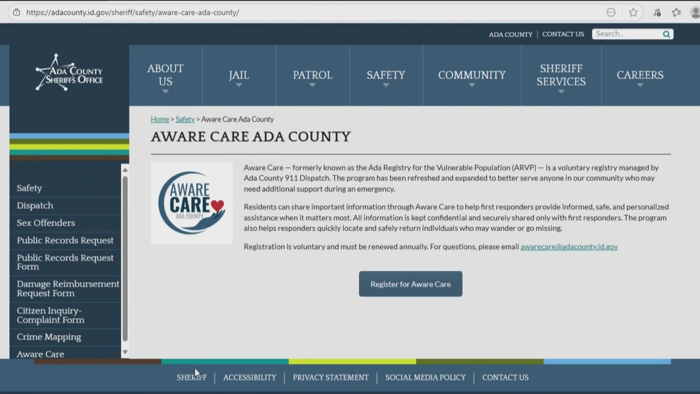Viewport: 700px width, 394px height.
Task: Click the favorites list icon near address bar
Action: [676, 12]
